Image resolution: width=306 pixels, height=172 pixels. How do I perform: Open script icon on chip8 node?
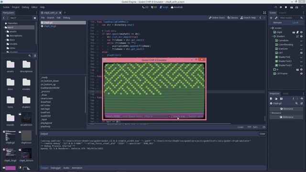297,32
